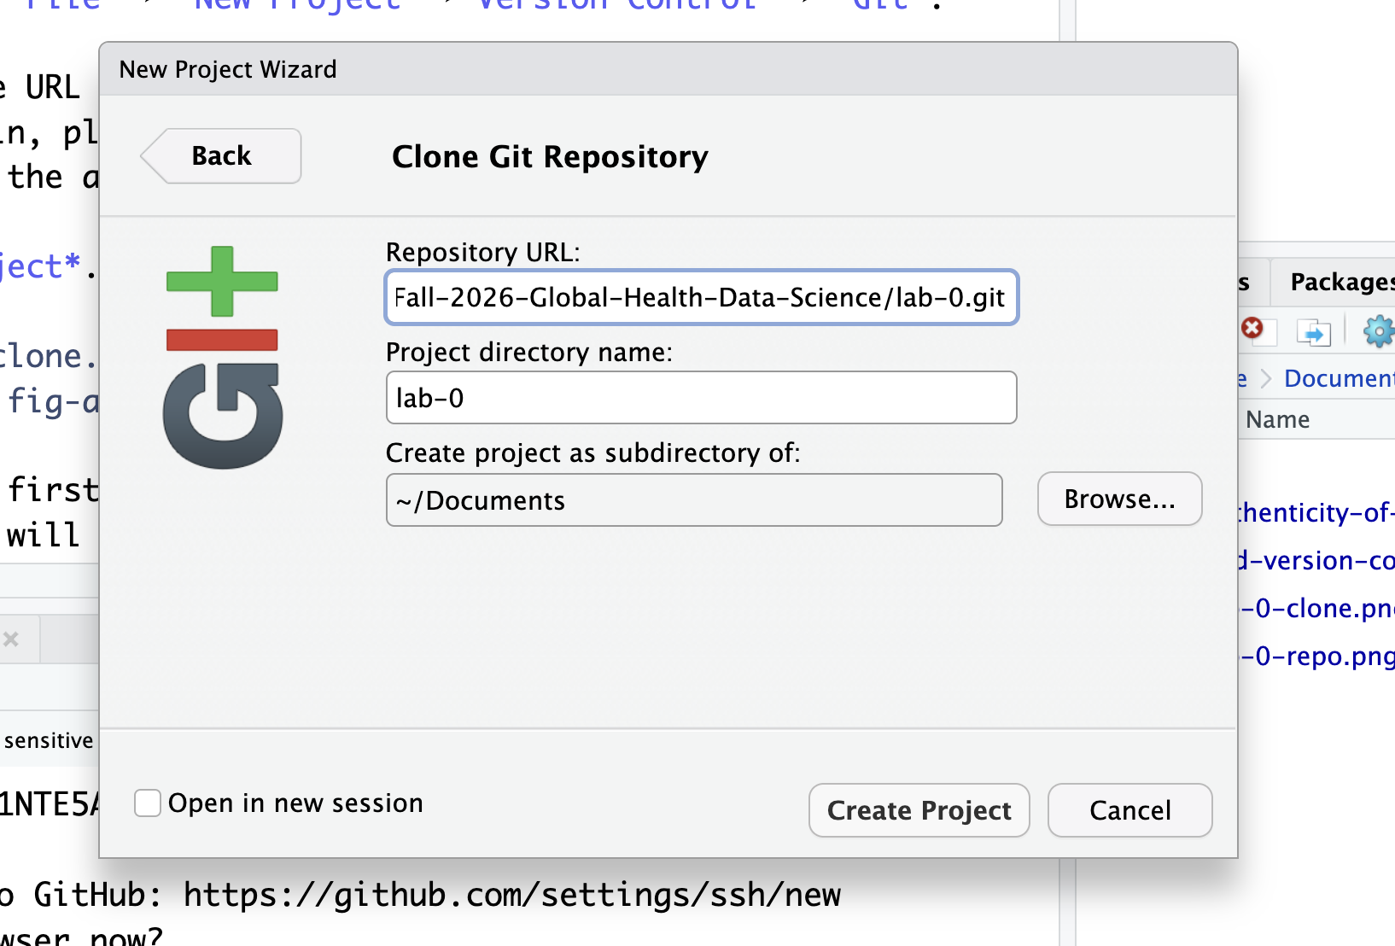This screenshot has width=1395, height=946.
Task: Click the Git logo icon in wizard
Action: pos(222,357)
